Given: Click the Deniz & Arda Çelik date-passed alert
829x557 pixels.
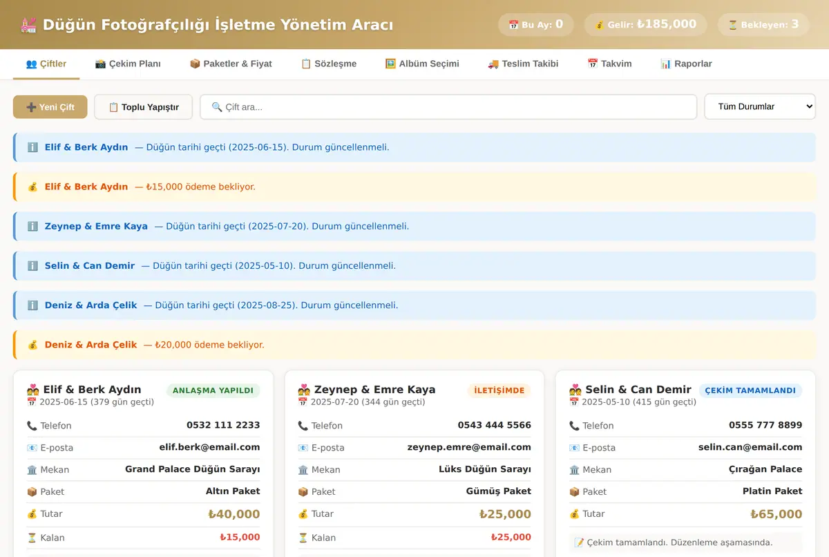Looking at the screenshot, I should click(414, 305).
